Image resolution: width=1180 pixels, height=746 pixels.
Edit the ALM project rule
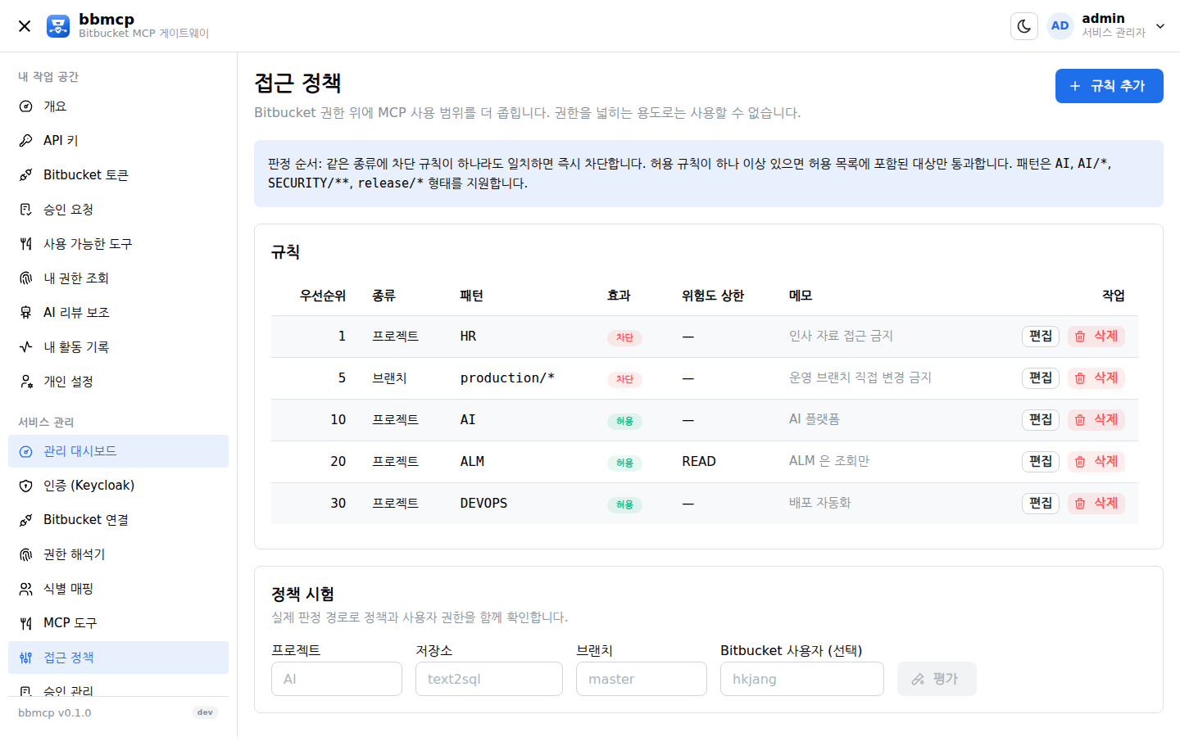1041,462
